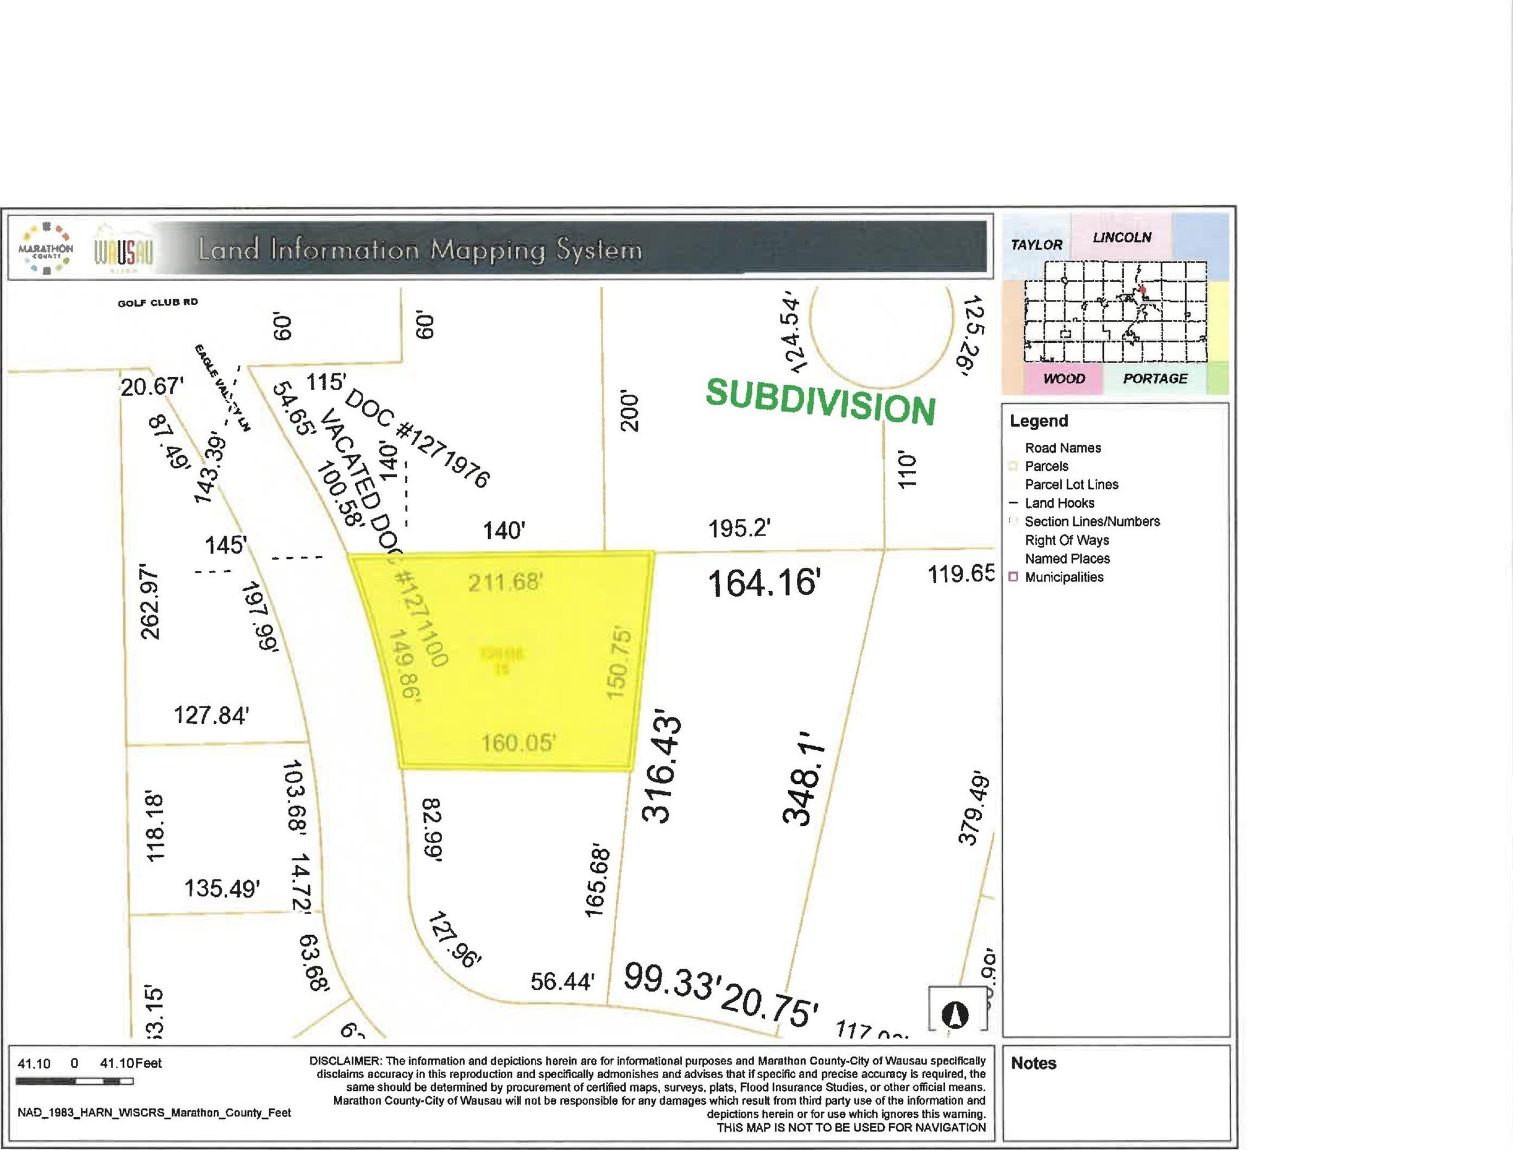Click the 119.65 dimension label
Image resolution: width=1513 pixels, height=1150 pixels.
961,574
